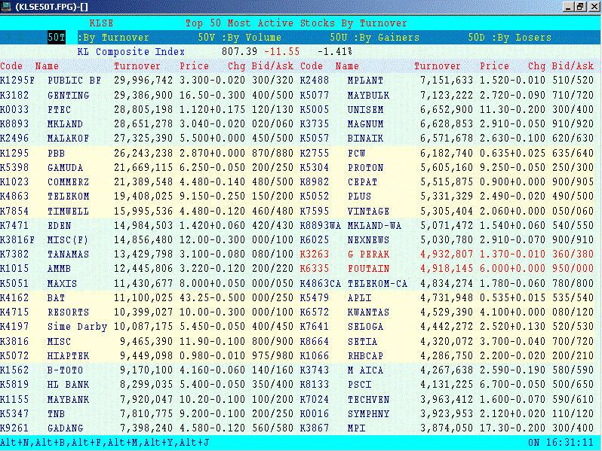
Task: Restore the KLSE50T window size
Action: 581,7
